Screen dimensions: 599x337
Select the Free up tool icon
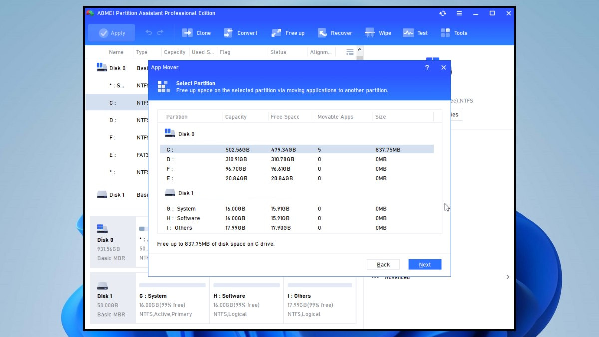[x=276, y=33]
